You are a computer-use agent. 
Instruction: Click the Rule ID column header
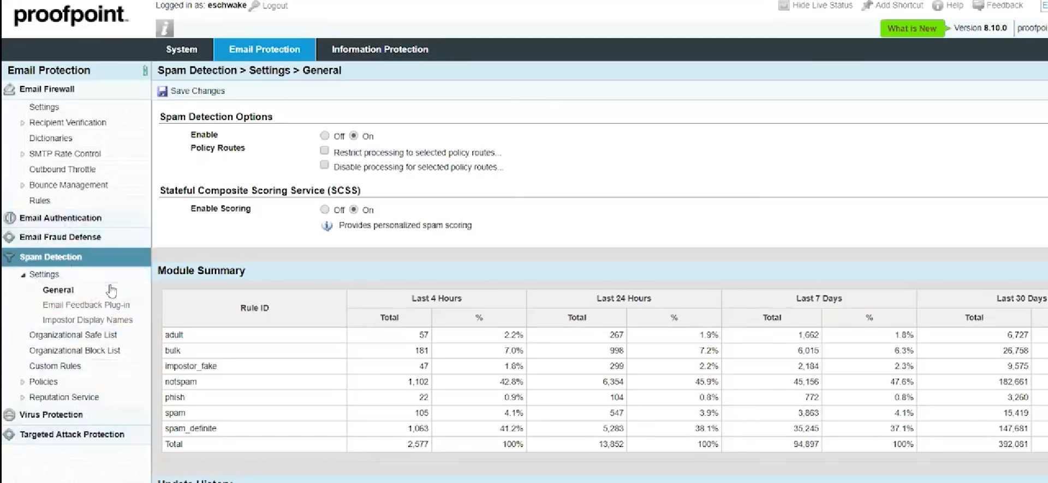(254, 308)
